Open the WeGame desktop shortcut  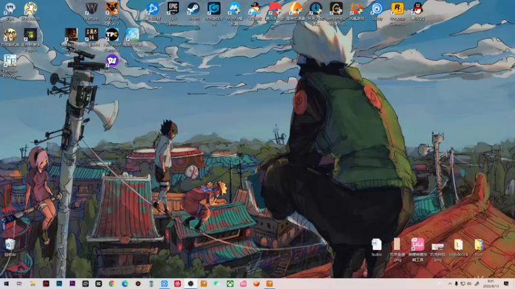coord(335,13)
